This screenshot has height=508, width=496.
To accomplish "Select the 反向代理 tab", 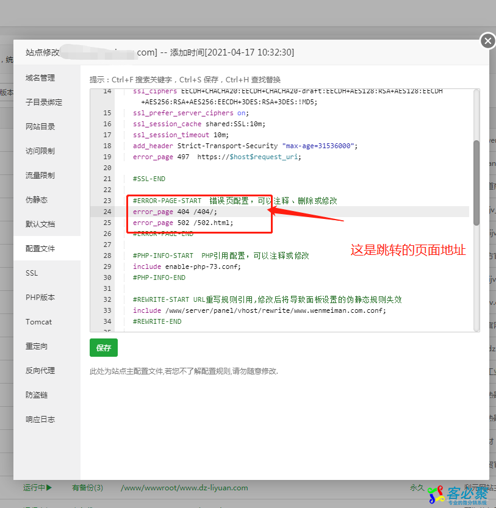I will click(40, 371).
